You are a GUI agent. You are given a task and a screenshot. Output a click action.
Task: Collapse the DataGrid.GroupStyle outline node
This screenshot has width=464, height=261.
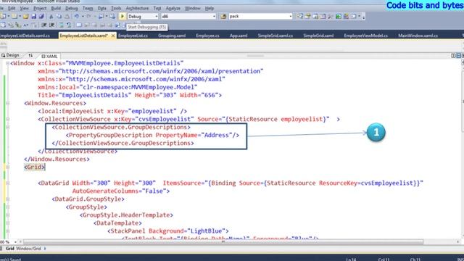pyautogui.click(x=7, y=199)
